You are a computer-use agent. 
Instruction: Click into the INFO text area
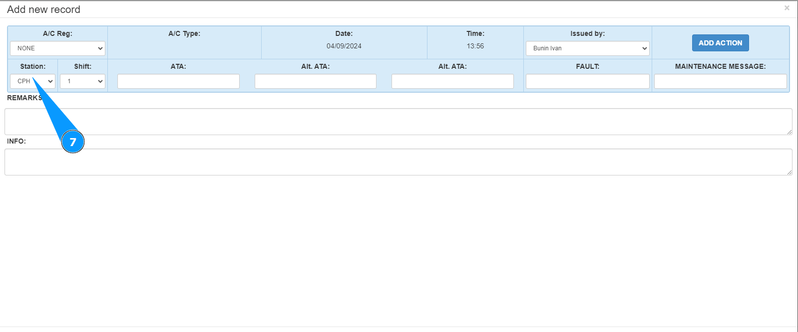399,162
